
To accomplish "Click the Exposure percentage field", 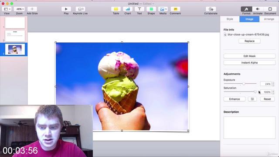I will [x=265, y=84].
